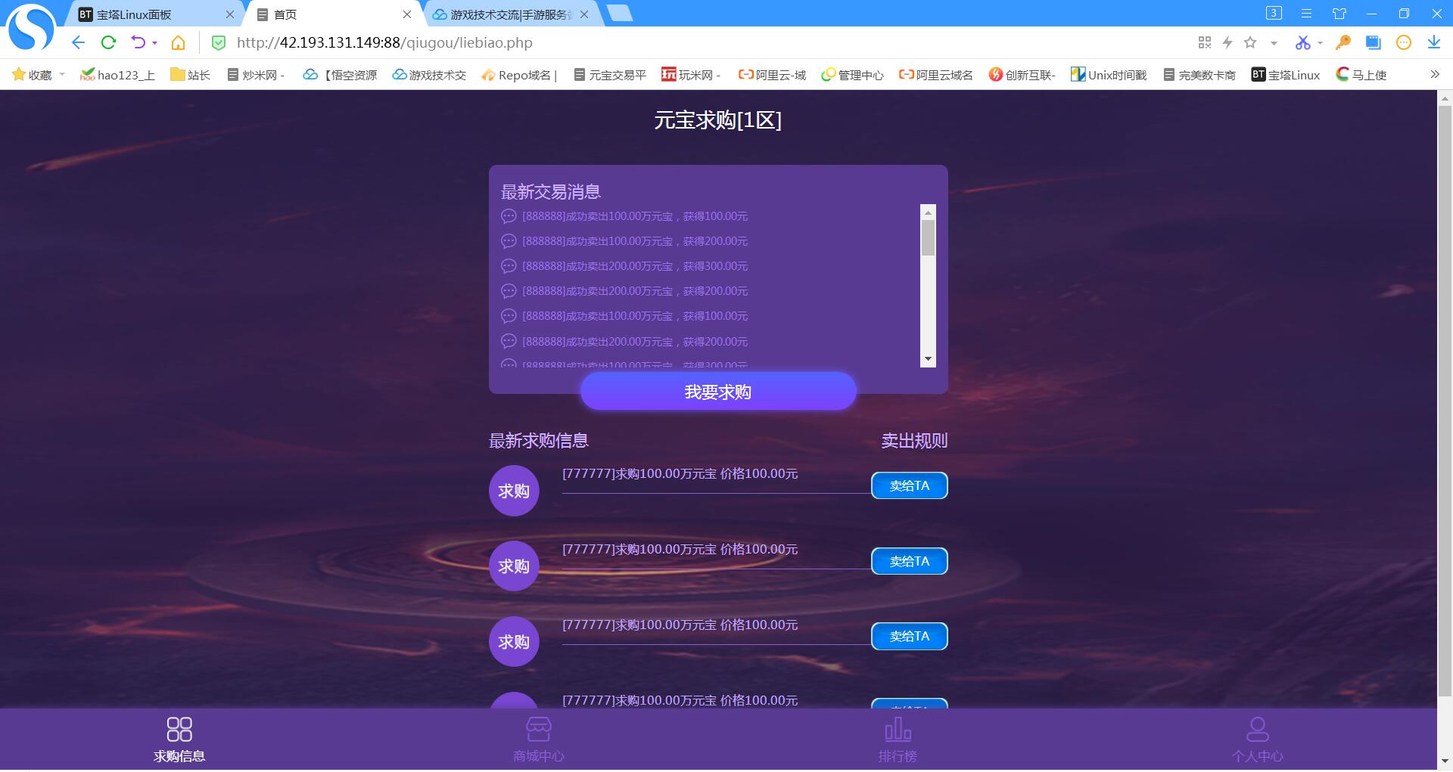Viewport: 1453px width, 772px height.
Task: Open dropdown arrow beside bookmark star
Action: coord(1274,43)
